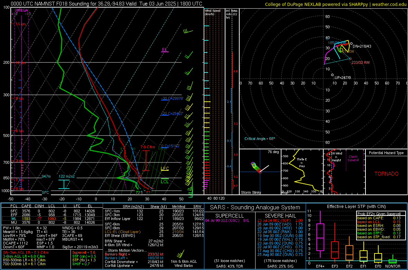Click 'SigSvr = 20119 m3/s3' value

(x=80, y=247)
